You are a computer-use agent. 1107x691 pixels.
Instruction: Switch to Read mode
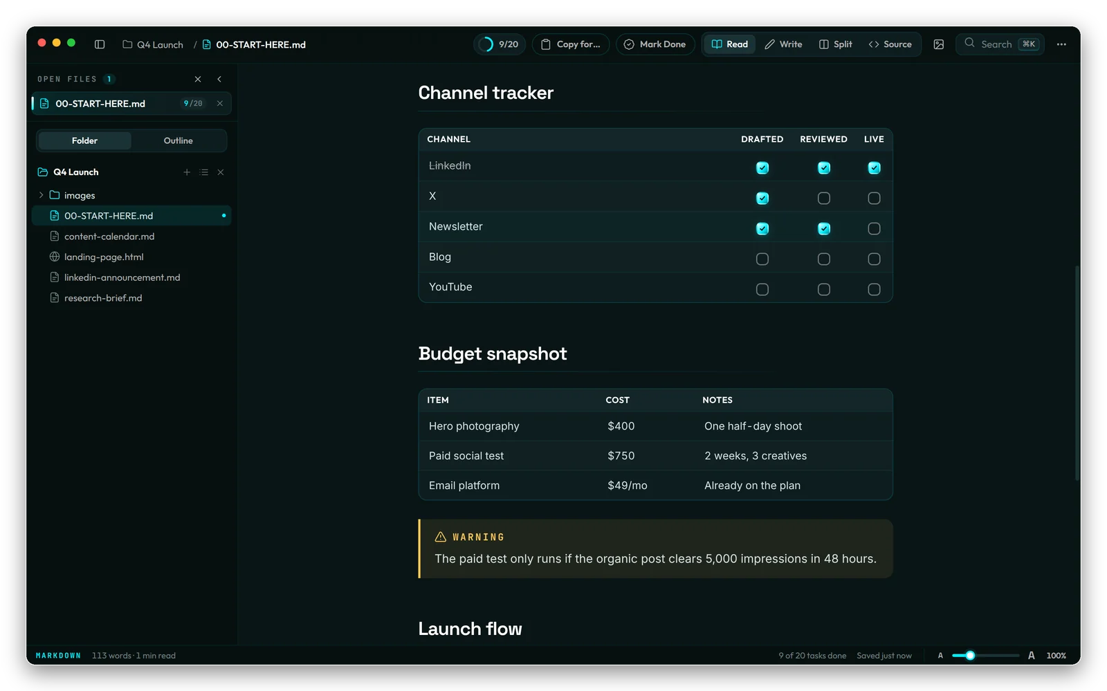(x=730, y=44)
